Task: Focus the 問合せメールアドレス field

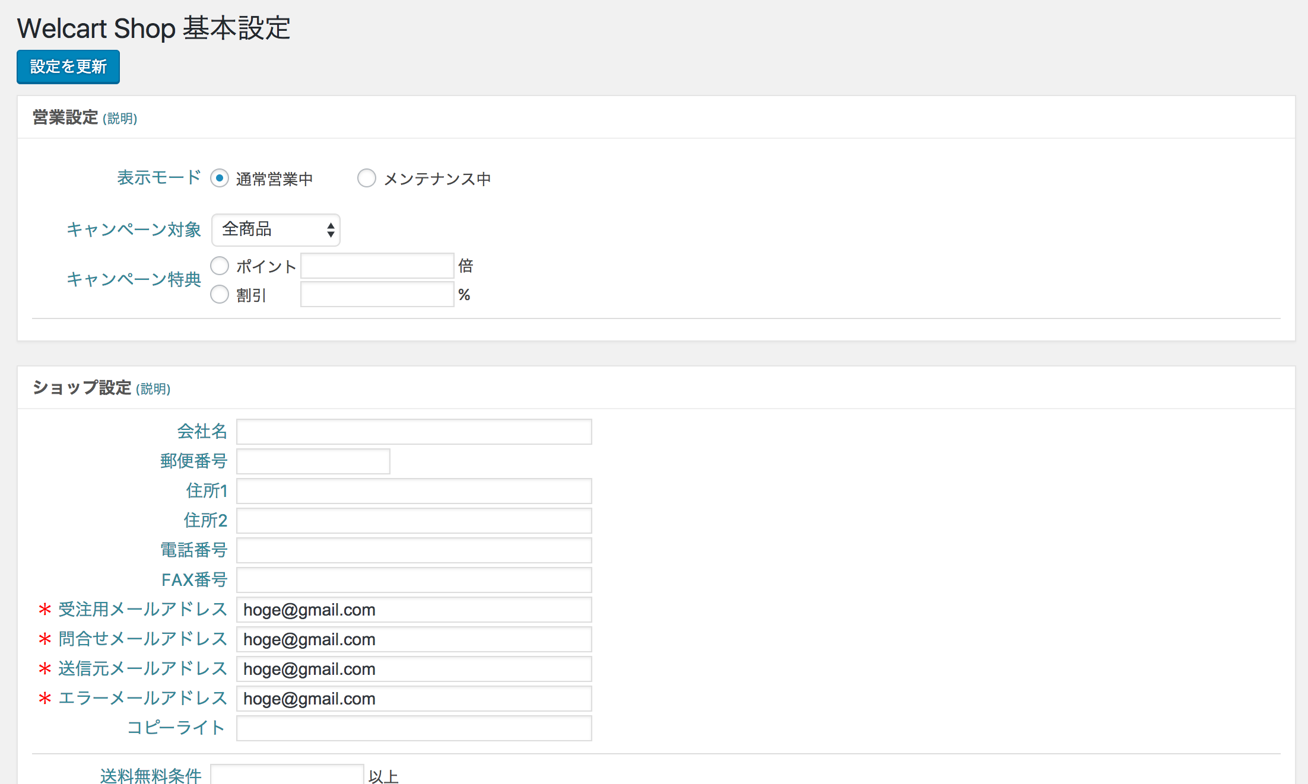Action: click(414, 639)
